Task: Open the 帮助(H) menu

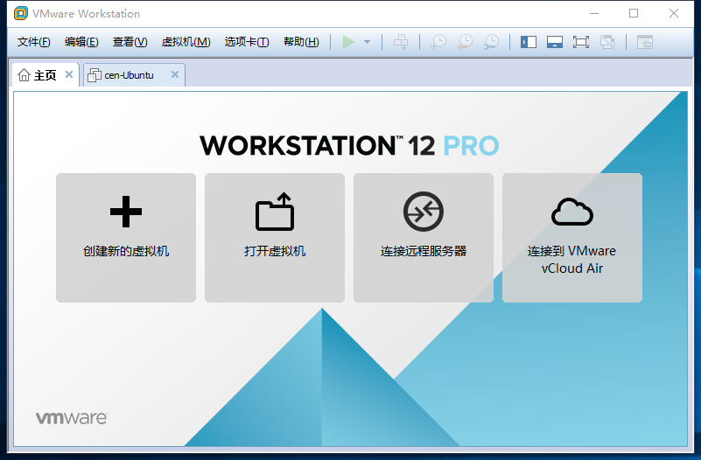Action: 301,42
